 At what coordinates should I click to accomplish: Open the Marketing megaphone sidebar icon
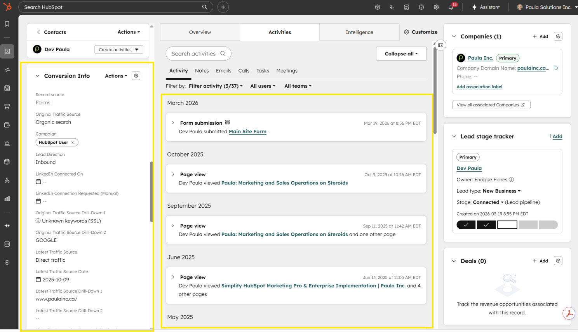(7, 70)
